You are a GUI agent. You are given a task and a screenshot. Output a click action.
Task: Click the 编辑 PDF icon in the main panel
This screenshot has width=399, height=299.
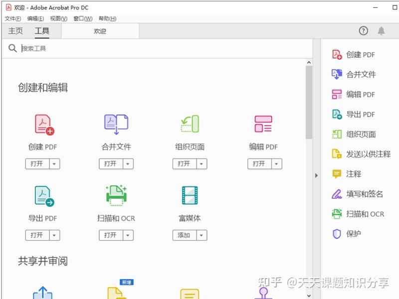click(x=263, y=124)
